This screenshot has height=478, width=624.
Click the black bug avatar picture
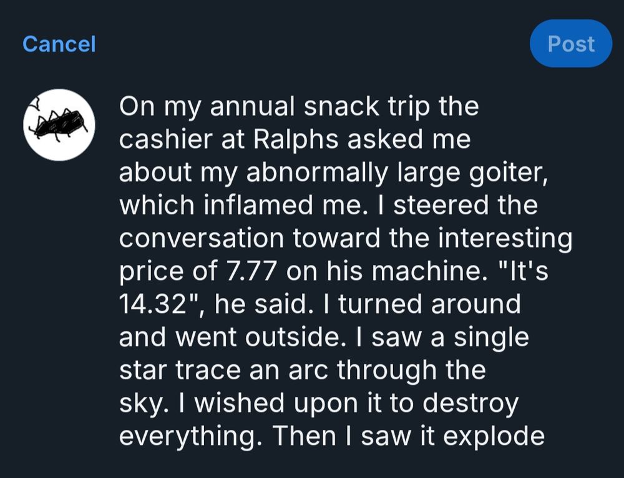point(59,124)
